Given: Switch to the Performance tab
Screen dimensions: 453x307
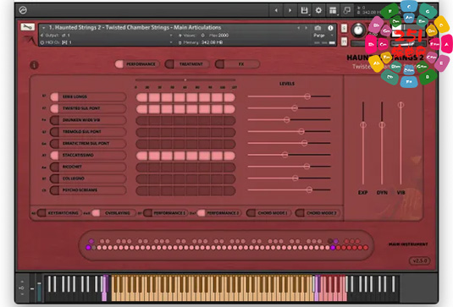Looking at the screenshot, I should (x=137, y=64).
